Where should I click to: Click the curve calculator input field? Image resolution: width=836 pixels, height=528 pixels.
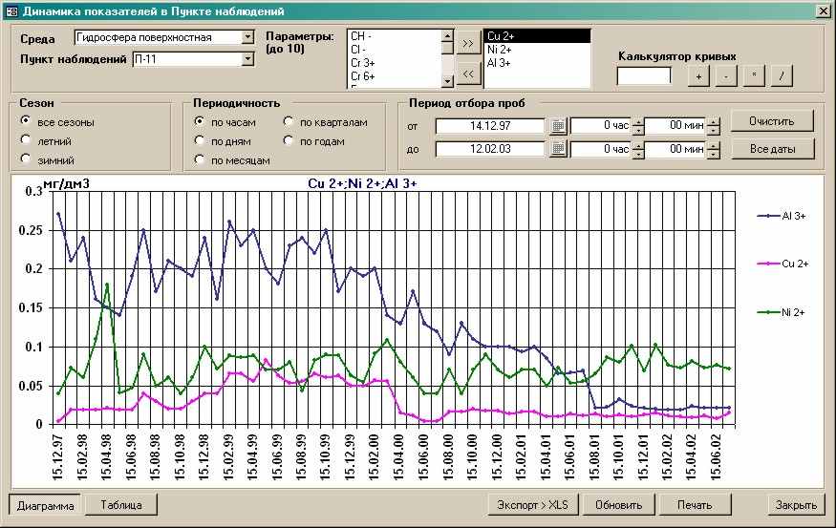tap(644, 76)
